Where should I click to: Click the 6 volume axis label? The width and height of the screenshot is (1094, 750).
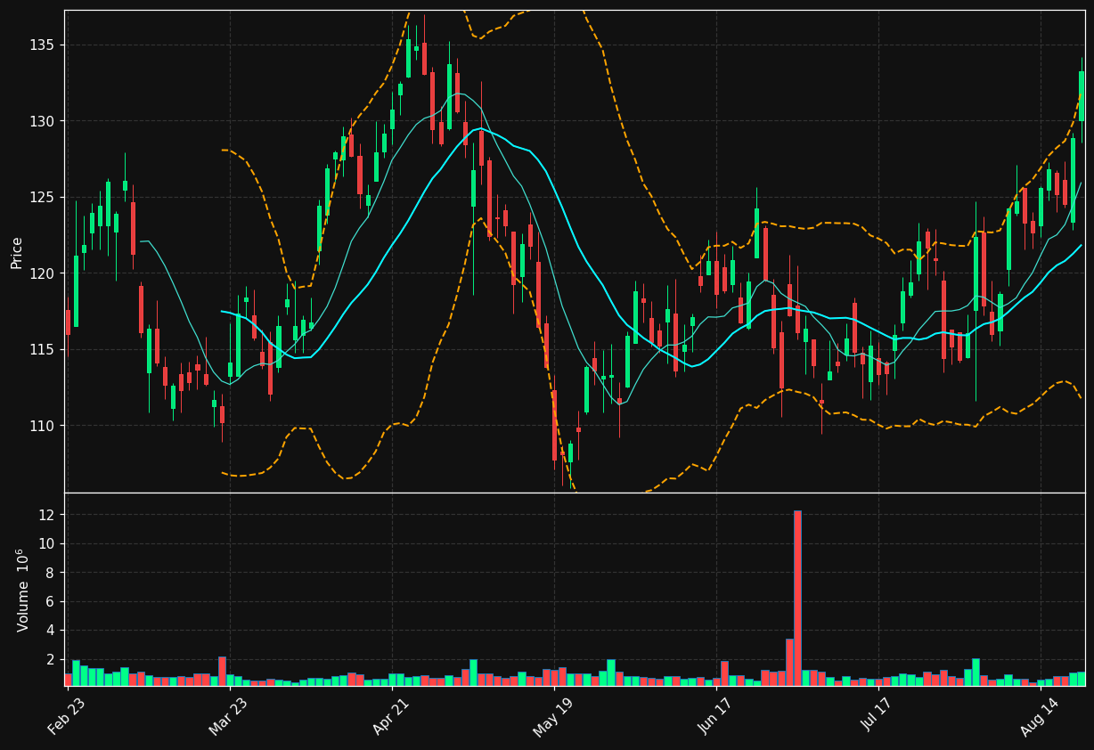[x=51, y=601]
